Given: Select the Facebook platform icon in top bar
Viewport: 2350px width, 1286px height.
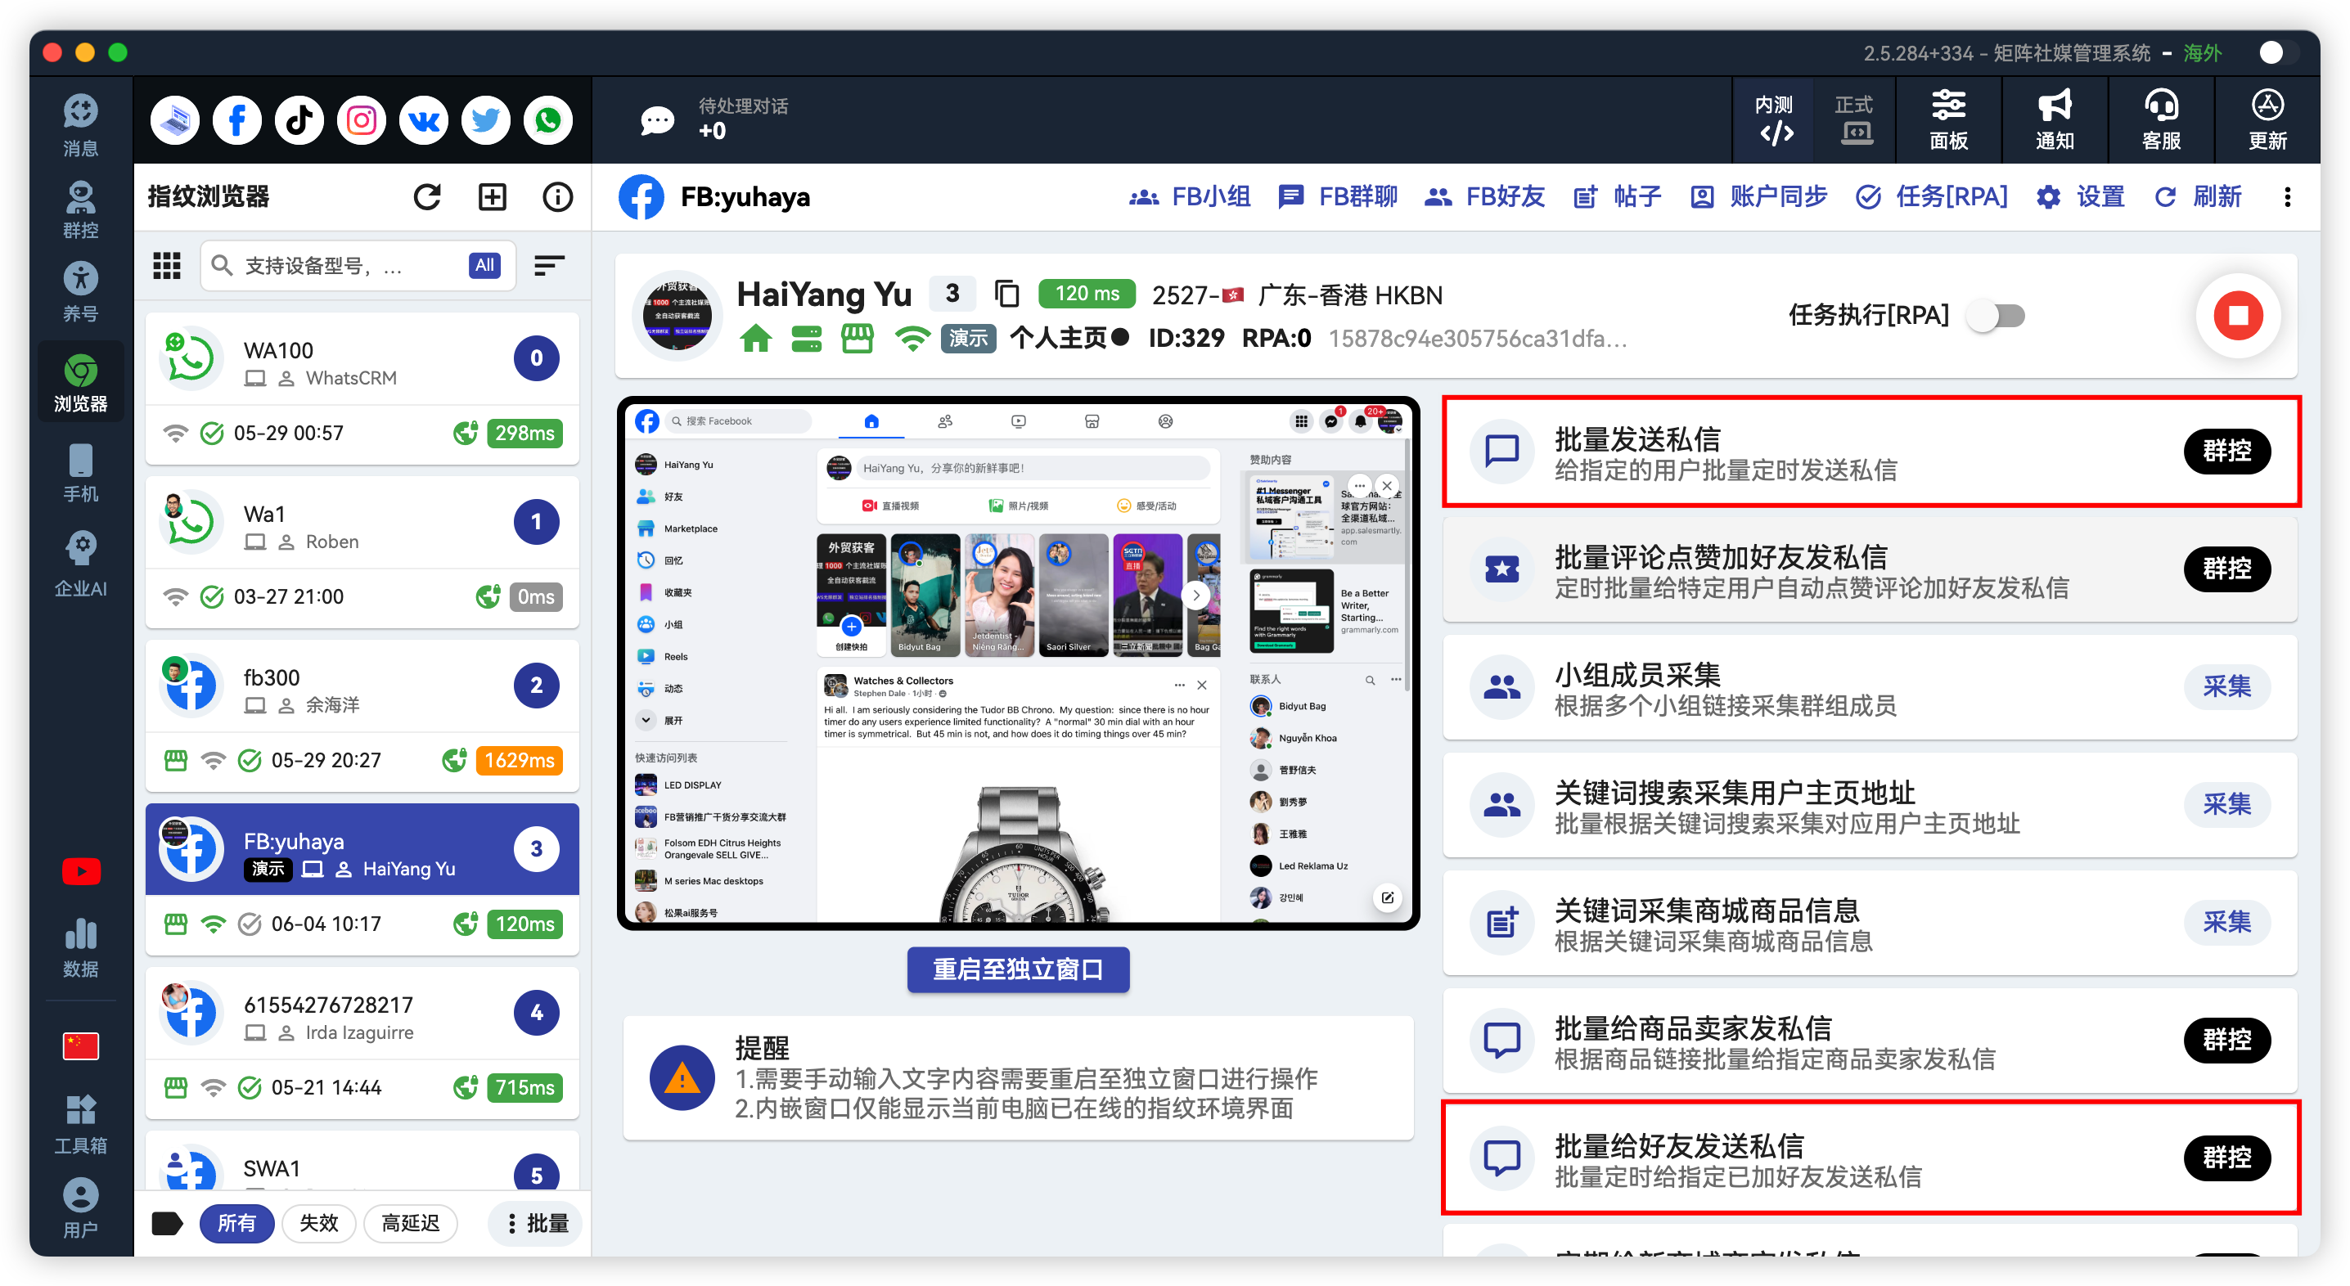Looking at the screenshot, I should point(237,119).
